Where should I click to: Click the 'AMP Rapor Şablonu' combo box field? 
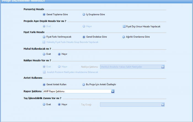pyautogui.click(x=77, y=91)
